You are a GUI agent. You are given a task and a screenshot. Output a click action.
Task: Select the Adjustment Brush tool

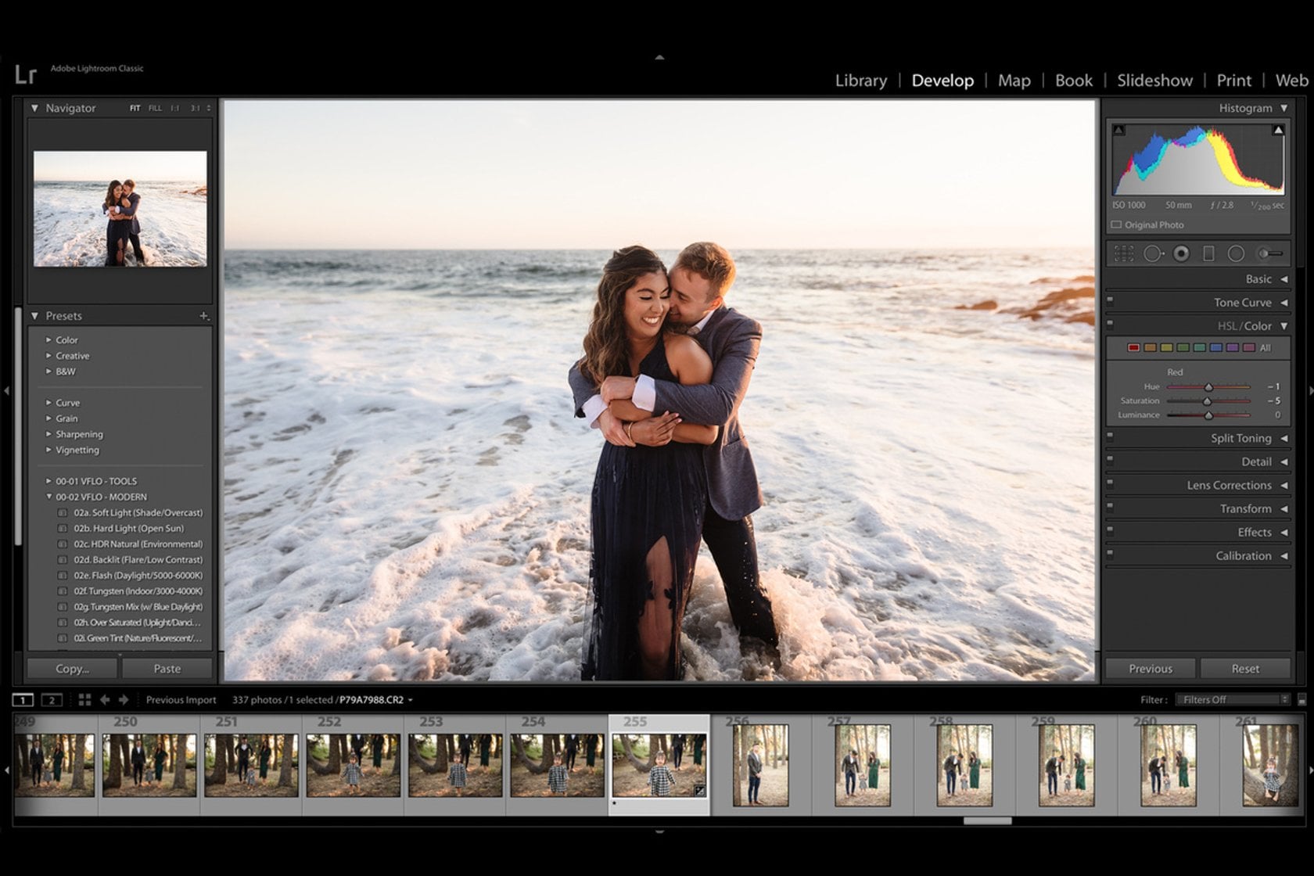(1268, 253)
